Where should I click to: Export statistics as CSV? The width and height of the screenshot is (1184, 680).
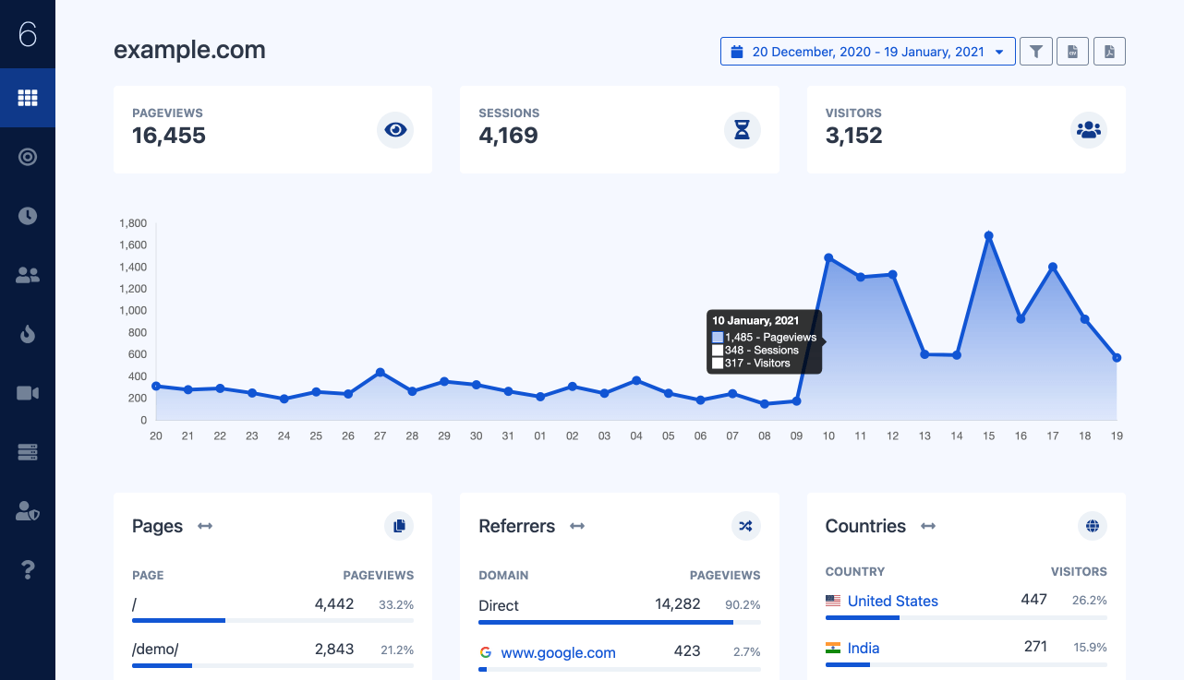(x=1072, y=51)
